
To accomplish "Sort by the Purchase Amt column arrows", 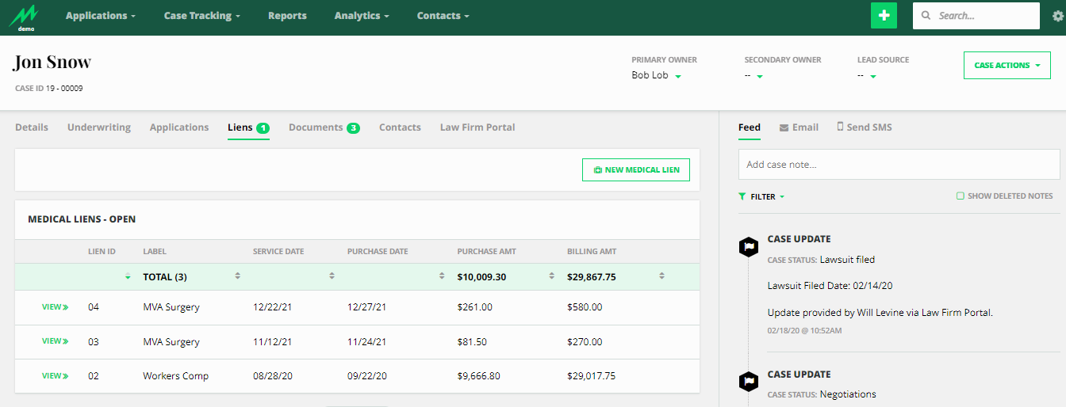I will click(x=551, y=276).
